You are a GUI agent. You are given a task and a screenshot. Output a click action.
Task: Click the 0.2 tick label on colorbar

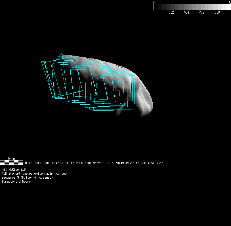pos(171,12)
